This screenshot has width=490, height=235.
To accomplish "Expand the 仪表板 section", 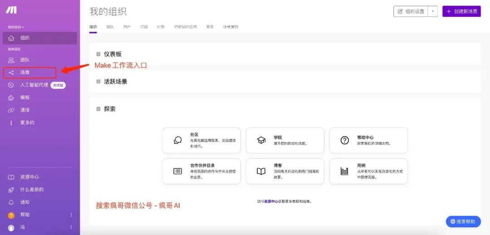I will coord(98,54).
